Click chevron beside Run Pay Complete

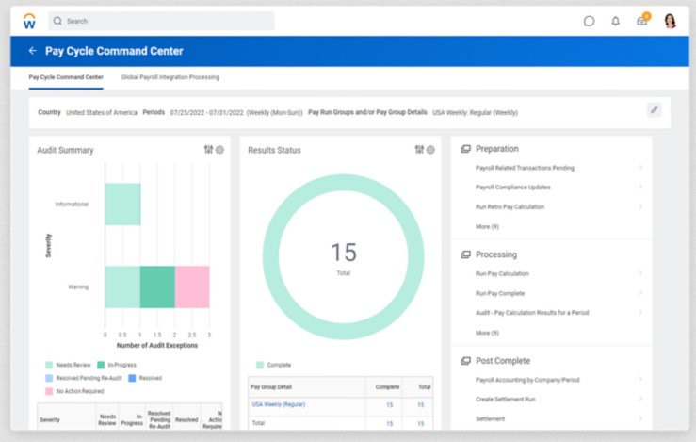(x=640, y=293)
